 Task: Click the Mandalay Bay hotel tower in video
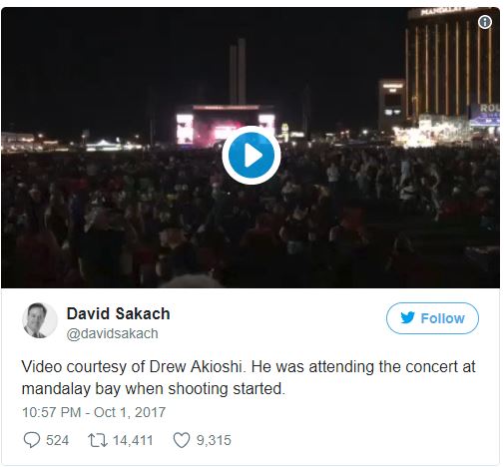click(452, 65)
